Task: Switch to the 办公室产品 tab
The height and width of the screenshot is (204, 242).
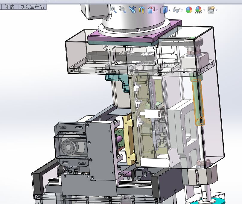Action: click(32, 7)
